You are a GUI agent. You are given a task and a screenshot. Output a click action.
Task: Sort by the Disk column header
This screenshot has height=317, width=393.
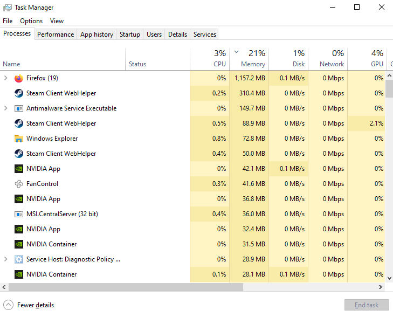tap(288, 59)
